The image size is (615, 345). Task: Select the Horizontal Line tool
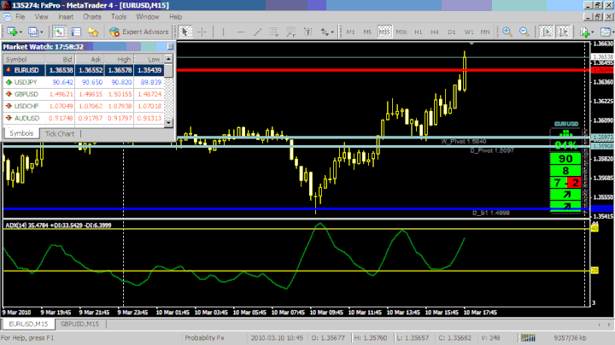240,32
